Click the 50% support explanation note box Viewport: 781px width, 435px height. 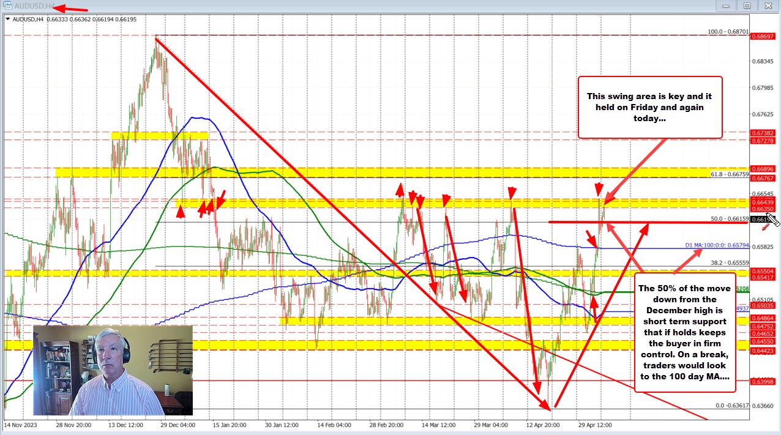point(684,332)
